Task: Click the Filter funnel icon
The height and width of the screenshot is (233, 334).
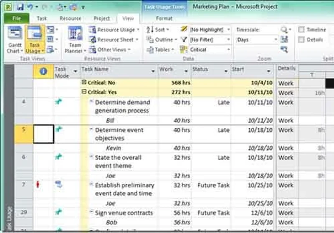Action: 184,40
